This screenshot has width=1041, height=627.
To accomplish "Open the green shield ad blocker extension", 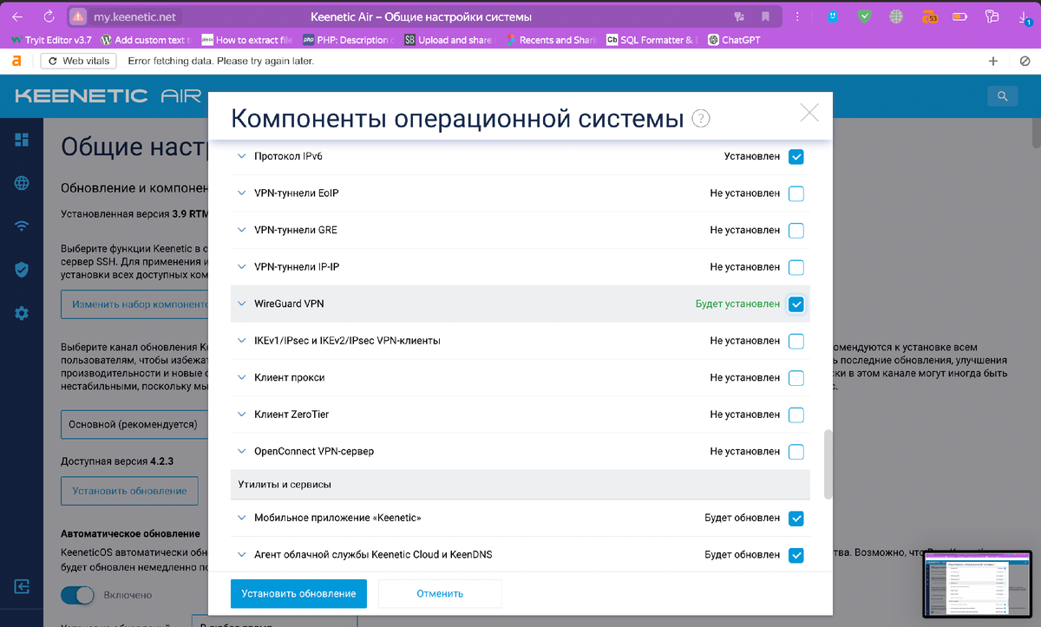I will point(865,16).
